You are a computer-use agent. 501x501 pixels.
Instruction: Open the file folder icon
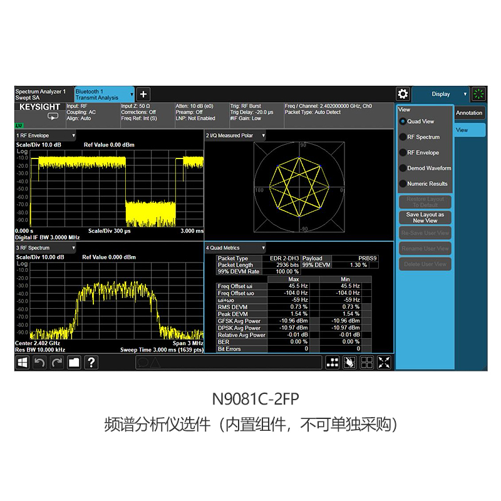pyautogui.click(x=74, y=363)
